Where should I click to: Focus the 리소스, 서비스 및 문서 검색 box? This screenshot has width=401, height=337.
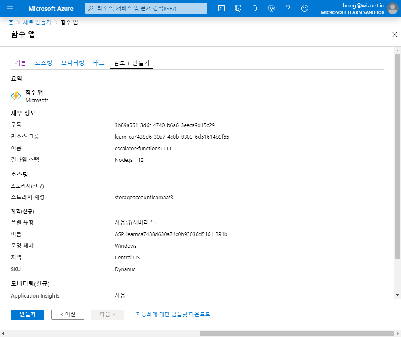[x=146, y=8]
